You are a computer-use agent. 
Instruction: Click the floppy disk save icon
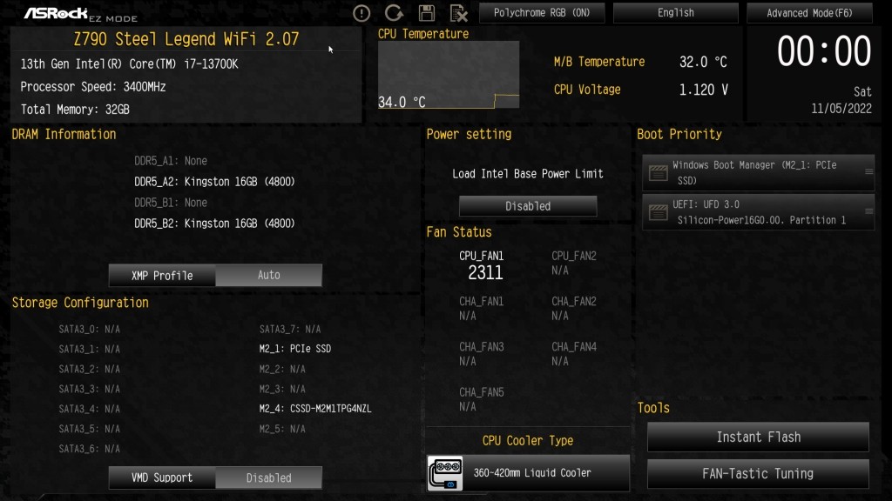click(427, 13)
